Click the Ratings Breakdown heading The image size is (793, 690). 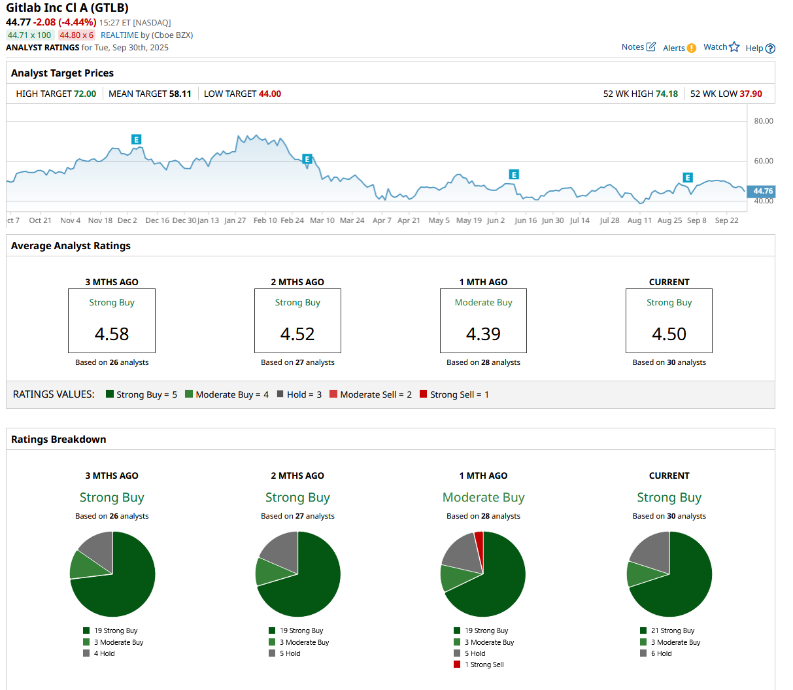click(58, 439)
